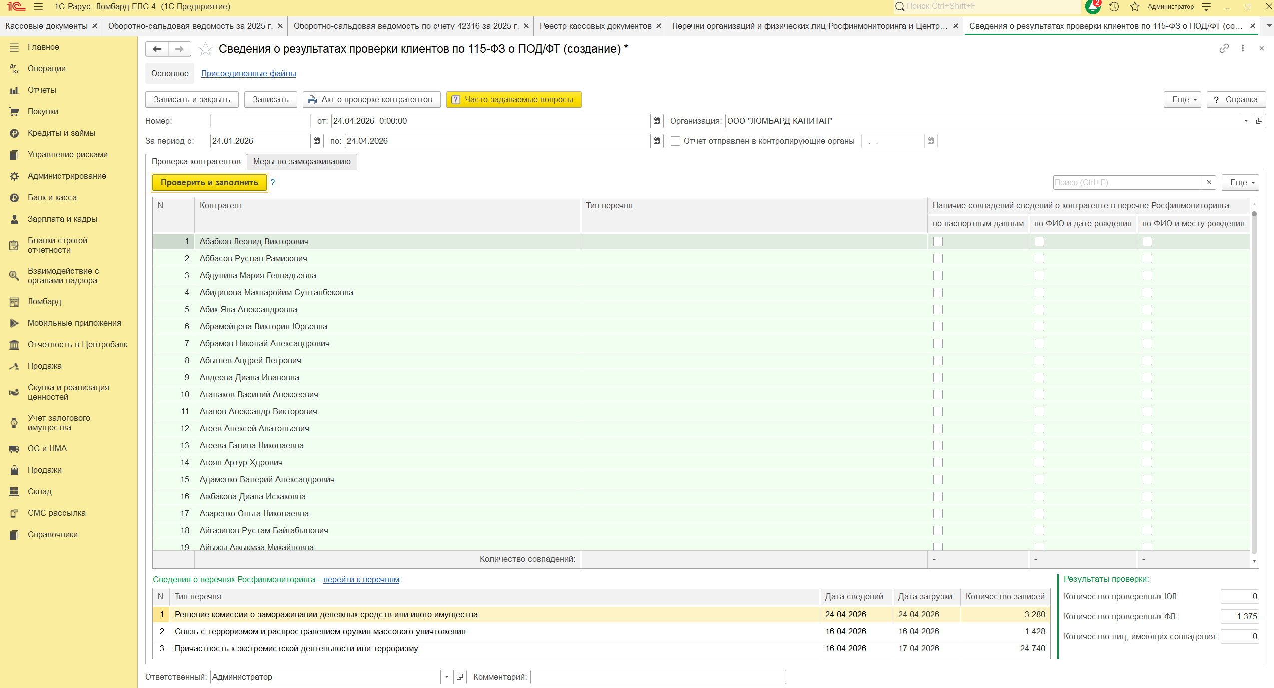Open the organization field in new window
Image resolution: width=1274 pixels, height=688 pixels.
pyautogui.click(x=1259, y=121)
